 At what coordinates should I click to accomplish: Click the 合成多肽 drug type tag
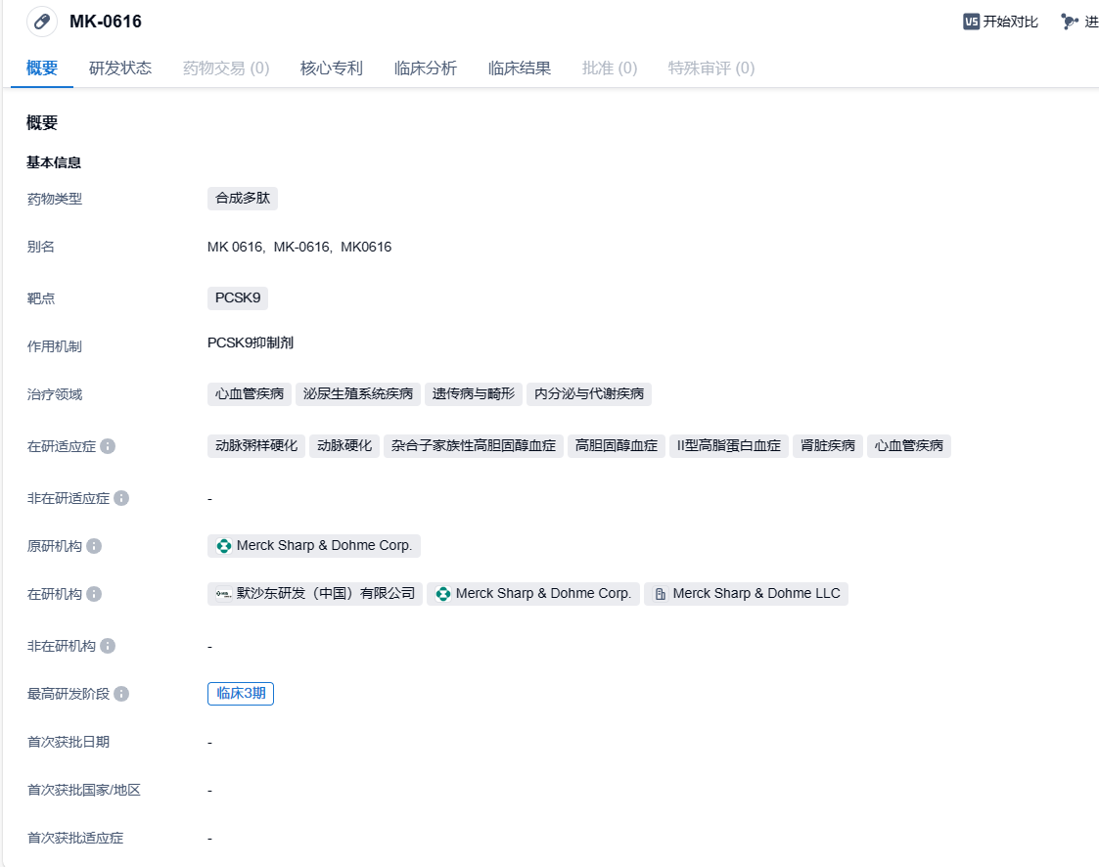[243, 199]
